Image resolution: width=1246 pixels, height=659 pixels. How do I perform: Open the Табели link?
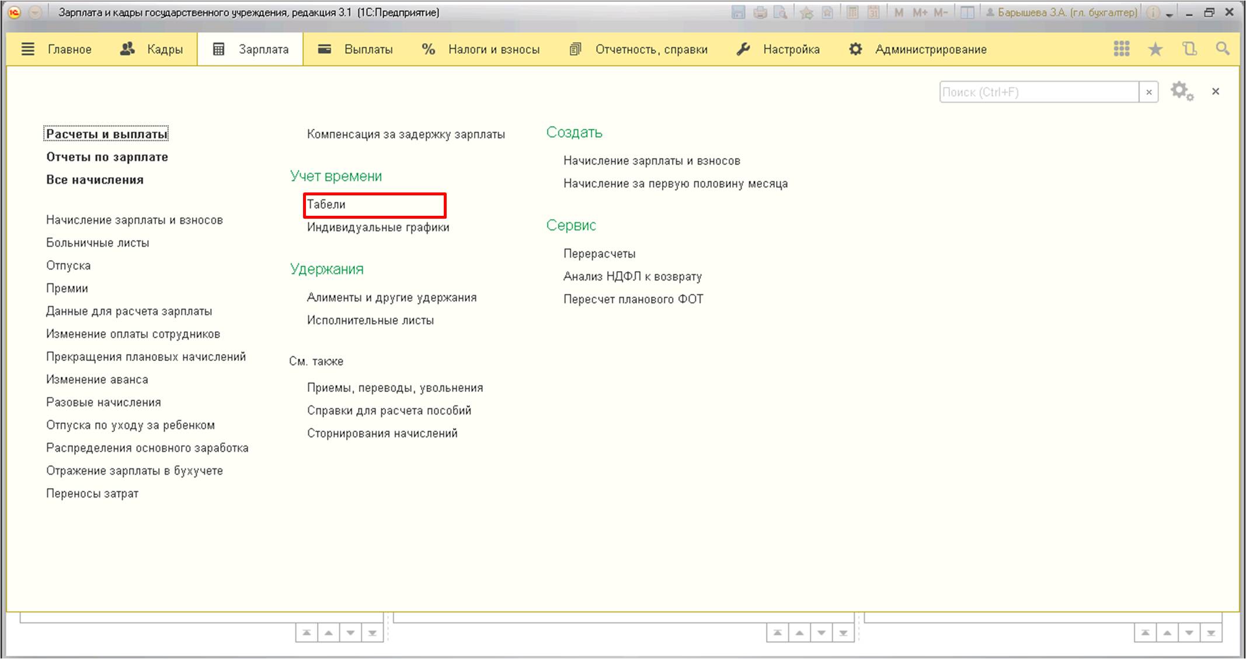pos(326,205)
